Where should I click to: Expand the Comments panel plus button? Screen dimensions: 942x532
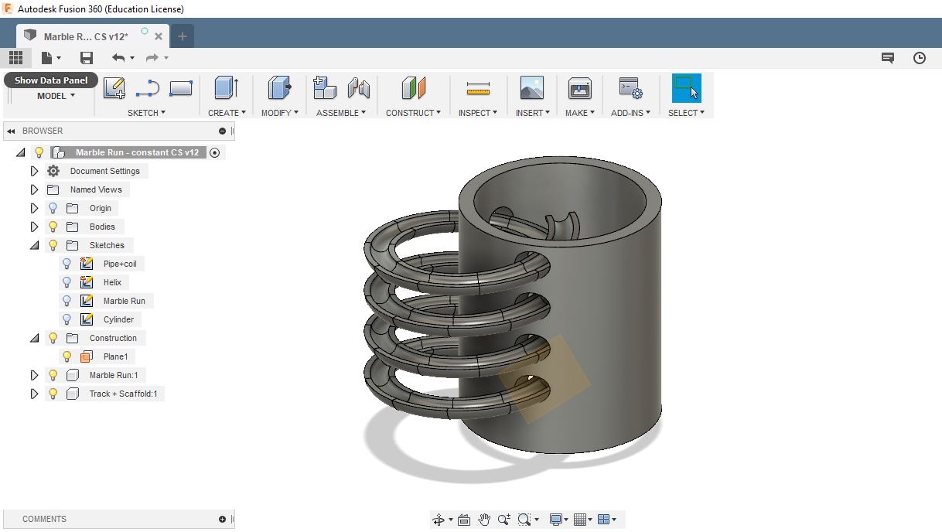pos(222,520)
